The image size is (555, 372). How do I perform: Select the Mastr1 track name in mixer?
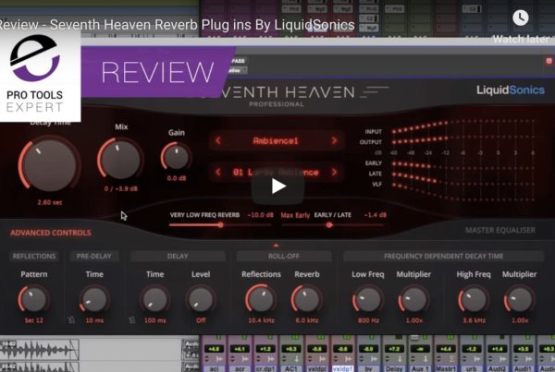tap(446, 368)
